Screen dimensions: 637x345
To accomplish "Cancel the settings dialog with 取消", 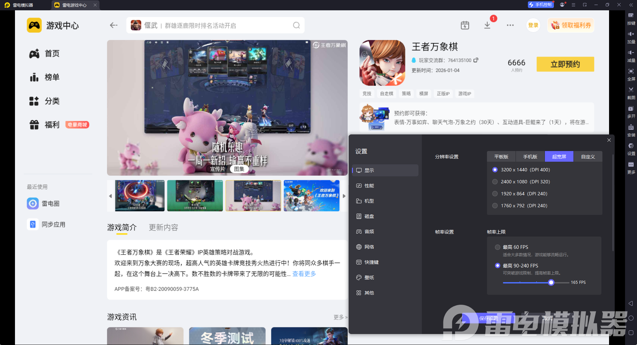I will click(548, 318).
